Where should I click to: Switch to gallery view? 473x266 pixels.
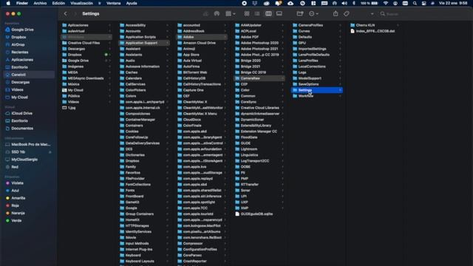pyautogui.click(x=279, y=14)
